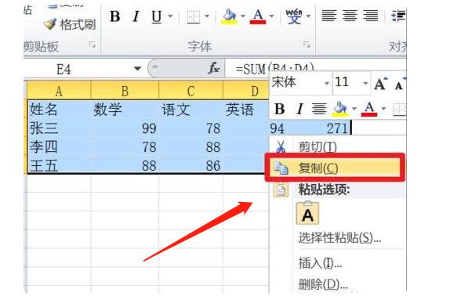450x303 pixels.
Task: Click the Format Painter brush icon
Action: (50, 24)
